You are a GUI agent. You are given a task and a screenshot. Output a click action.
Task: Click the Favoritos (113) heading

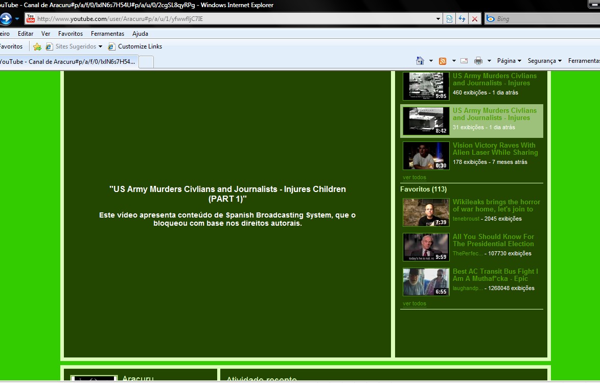coord(423,189)
